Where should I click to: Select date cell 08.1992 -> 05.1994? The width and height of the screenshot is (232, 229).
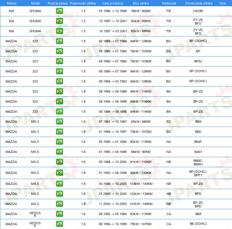tap(113, 214)
